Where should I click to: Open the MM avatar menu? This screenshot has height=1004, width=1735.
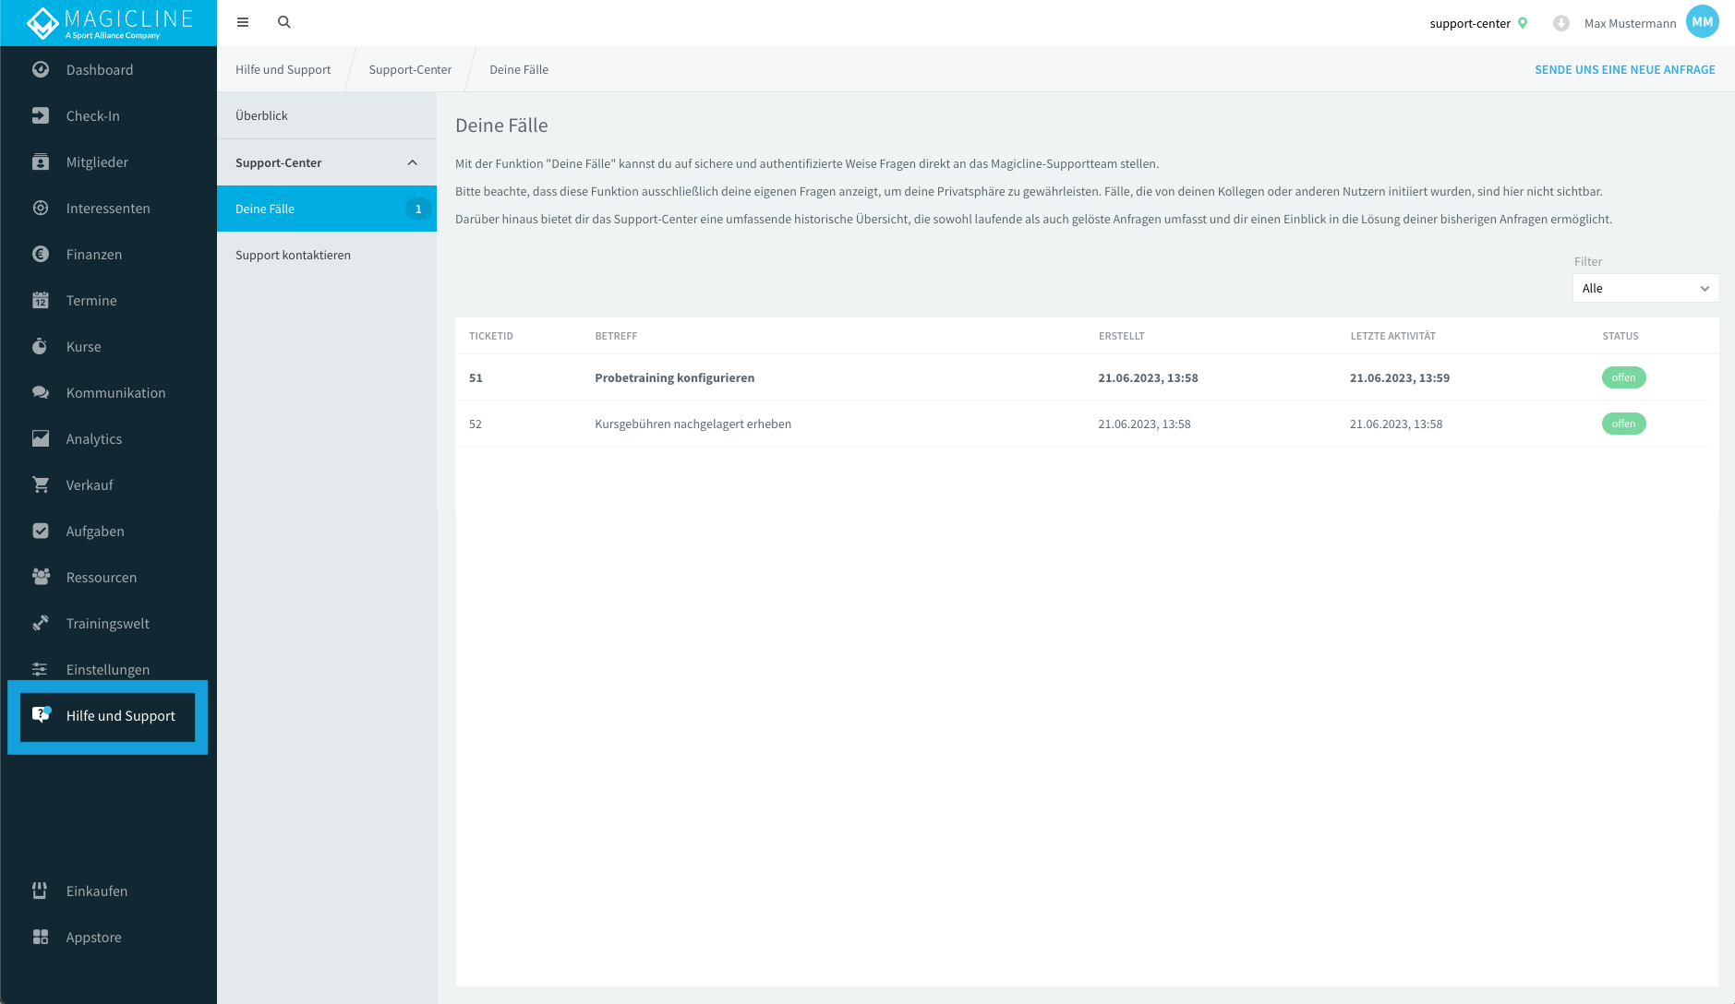[x=1703, y=21]
